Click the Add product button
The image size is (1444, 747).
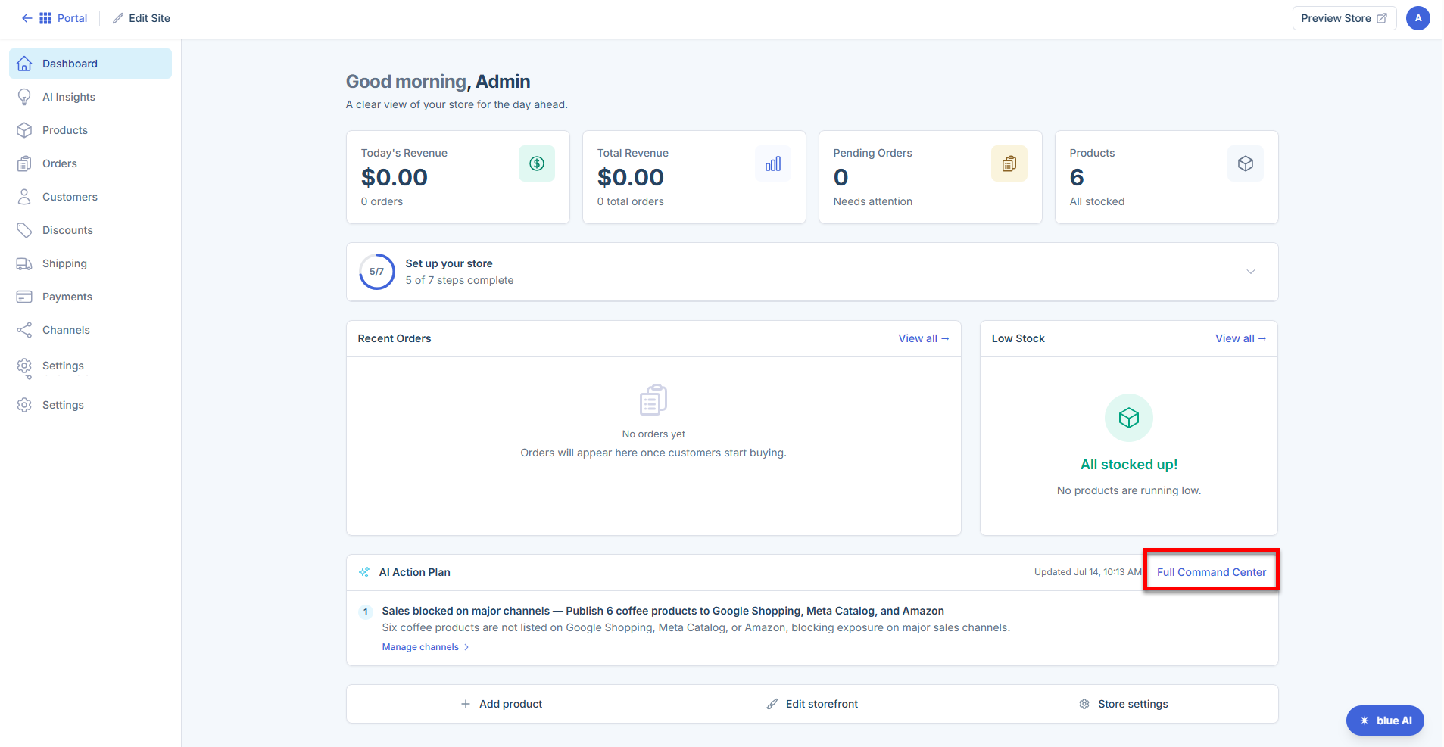501,704
